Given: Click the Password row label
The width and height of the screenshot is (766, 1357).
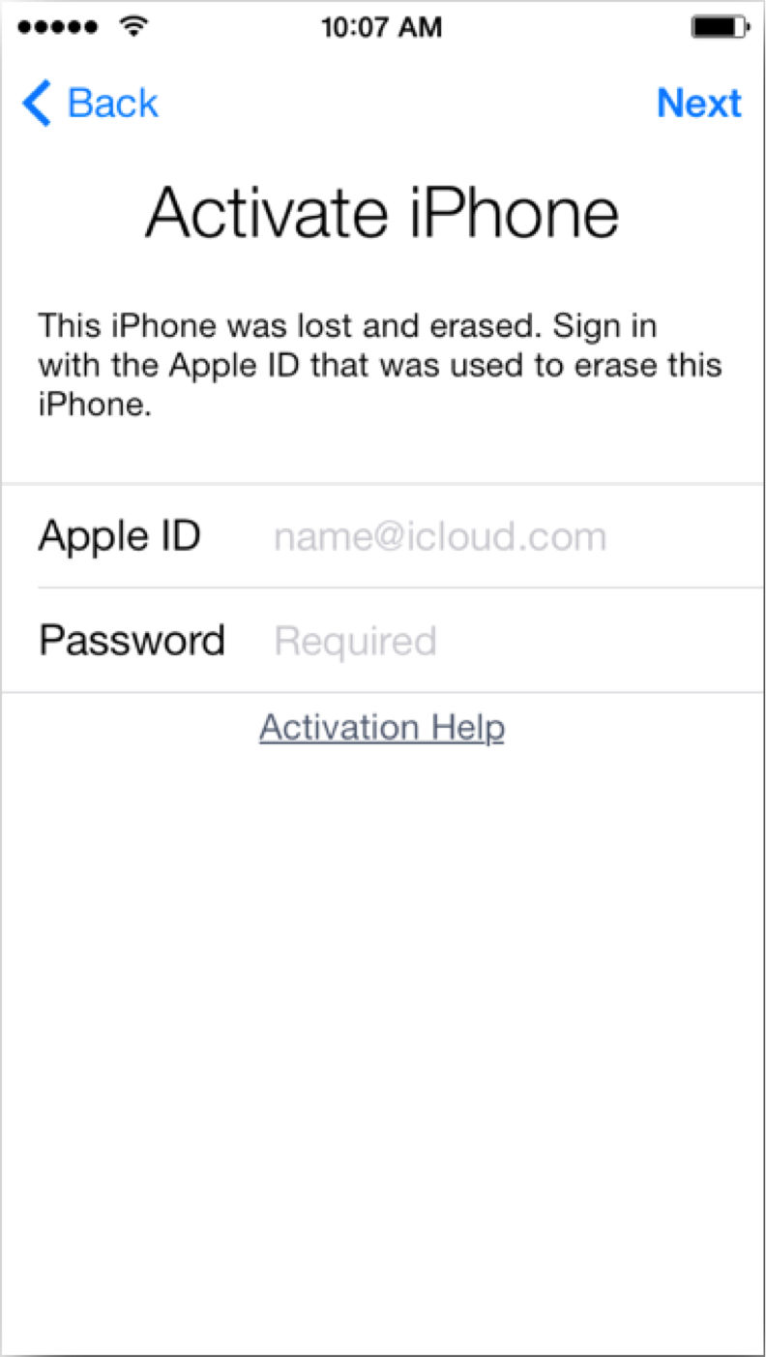Looking at the screenshot, I should [132, 641].
